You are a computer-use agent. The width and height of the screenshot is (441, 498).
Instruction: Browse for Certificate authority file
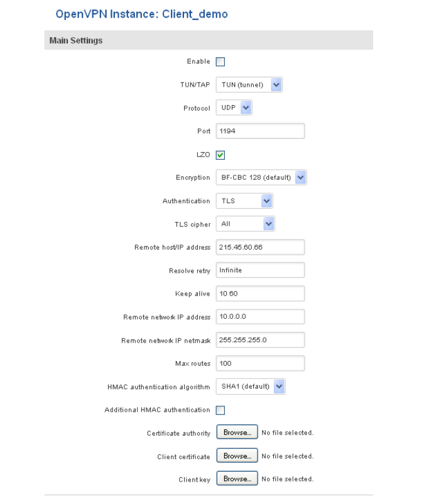coord(236,433)
